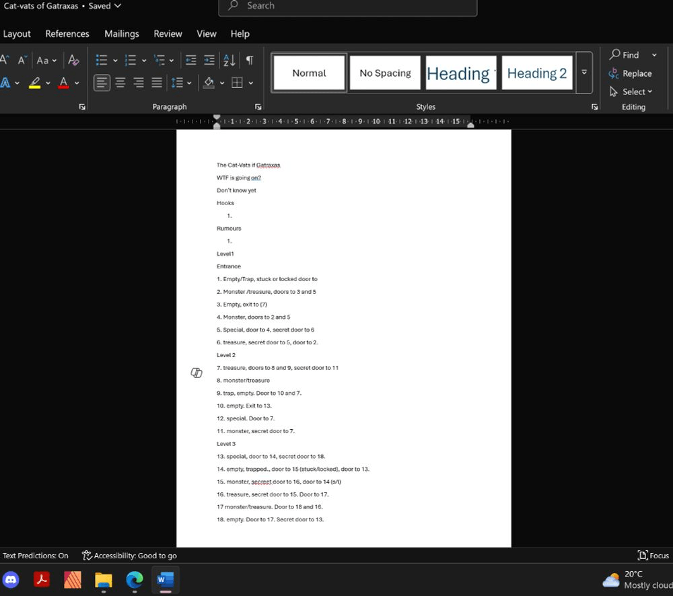Image resolution: width=673 pixels, height=596 pixels.
Task: Open Microsoft Edge from the taskbar
Action: (x=135, y=579)
